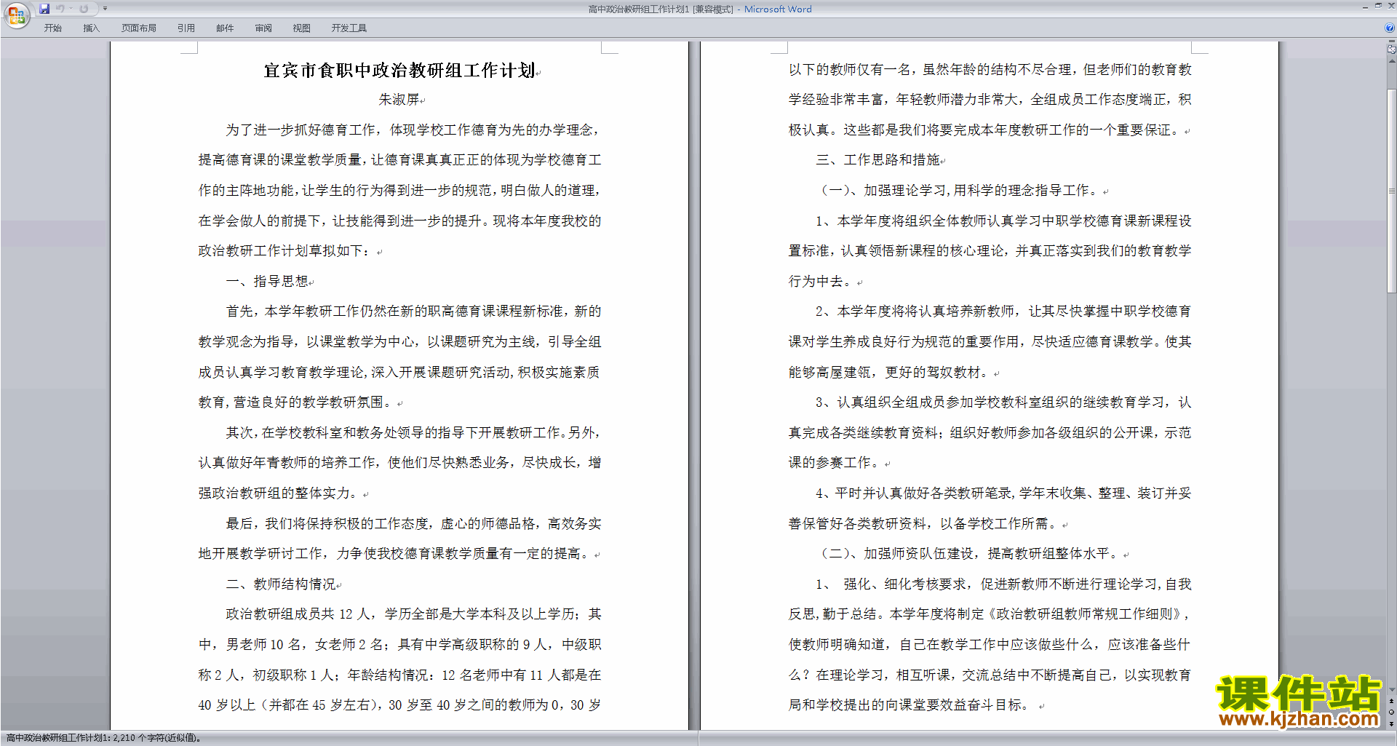Viewport: 1397px width, 746px height.
Task: Click the author name 朱淑屏
Action: point(399,100)
